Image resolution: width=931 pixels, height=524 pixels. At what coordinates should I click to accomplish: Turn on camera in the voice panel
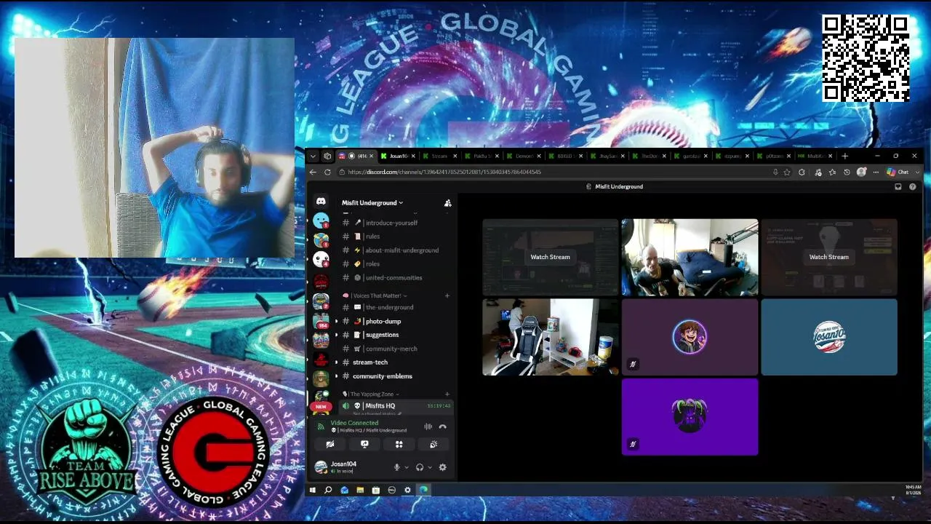click(x=329, y=444)
